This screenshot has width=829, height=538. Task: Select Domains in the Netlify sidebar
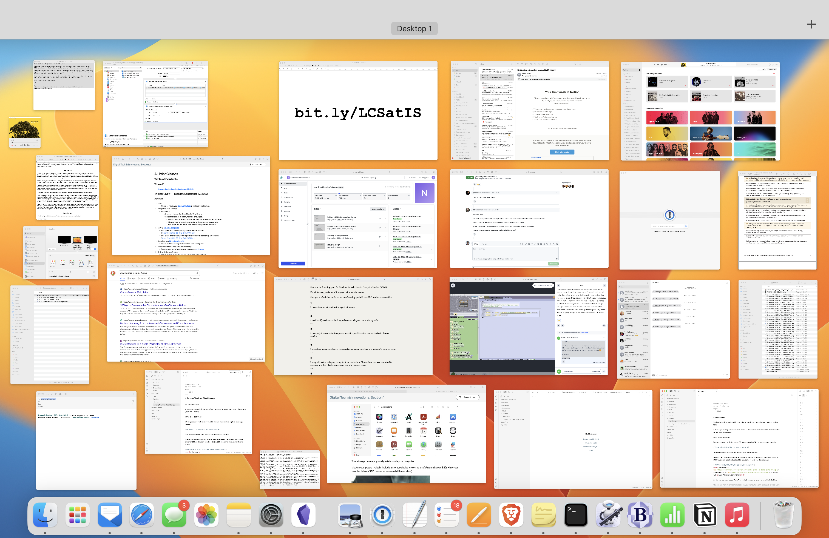(287, 202)
